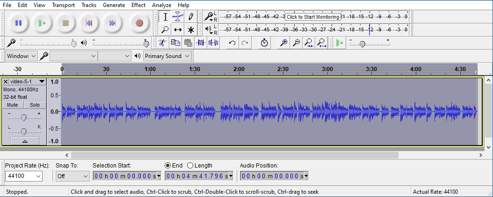
Task: Open the Effect menu
Action: click(138, 5)
